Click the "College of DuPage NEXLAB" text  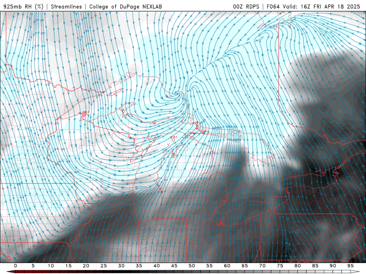pyautogui.click(x=125, y=6)
